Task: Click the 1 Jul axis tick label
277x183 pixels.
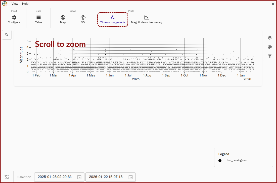Action: point(128,75)
